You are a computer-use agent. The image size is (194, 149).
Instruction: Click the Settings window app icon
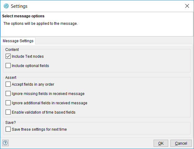6,6
